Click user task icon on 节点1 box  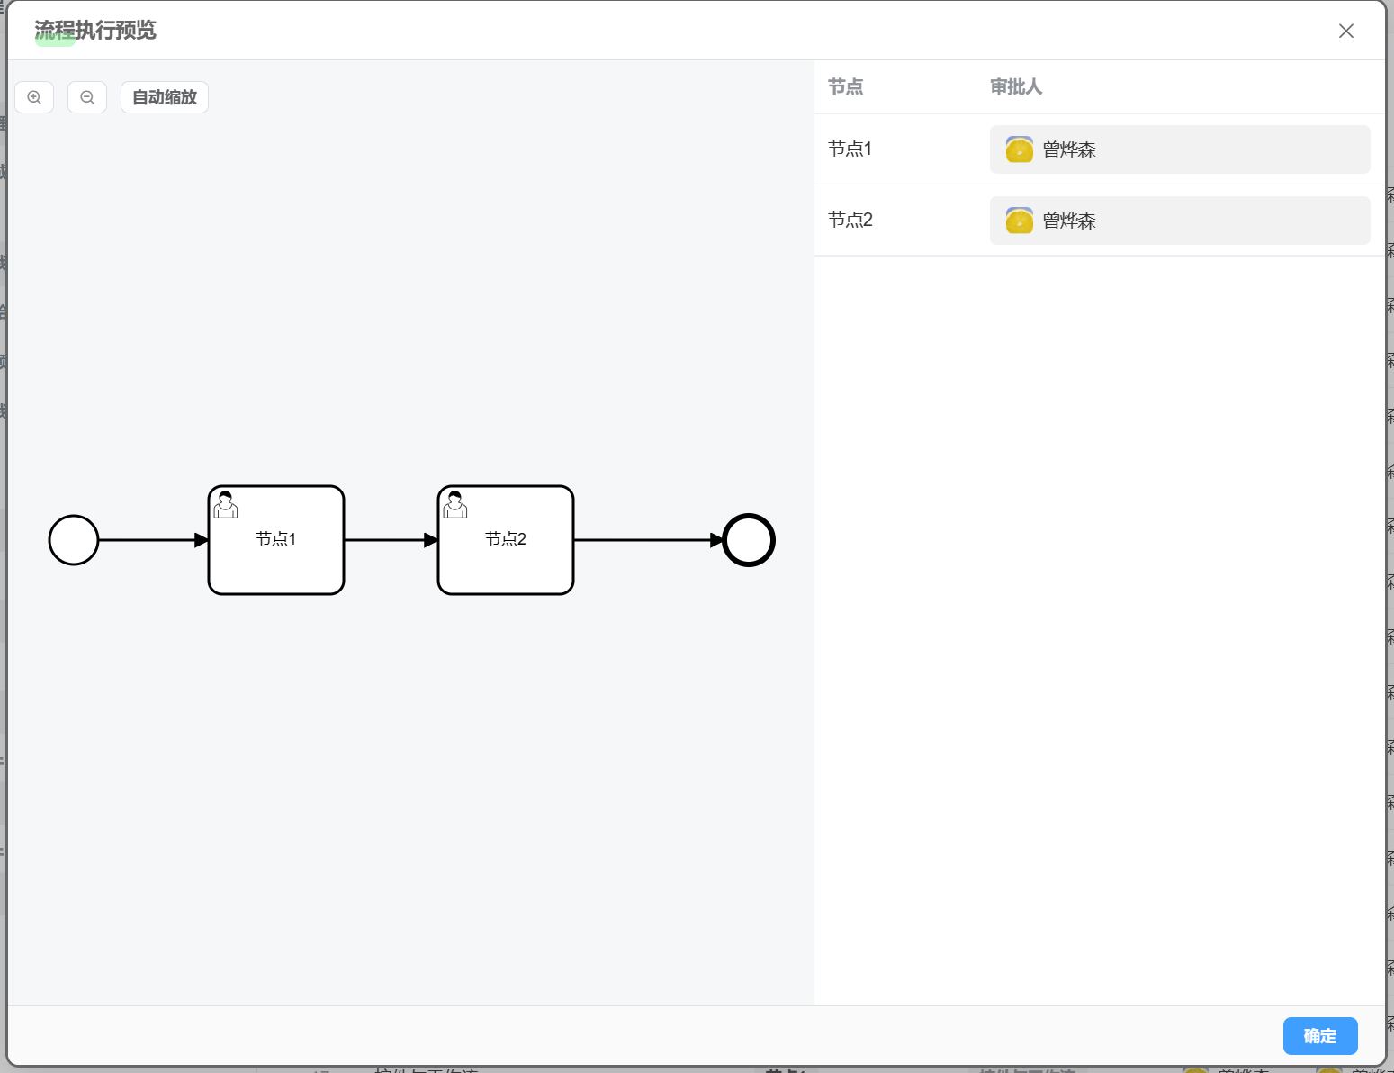point(226,505)
